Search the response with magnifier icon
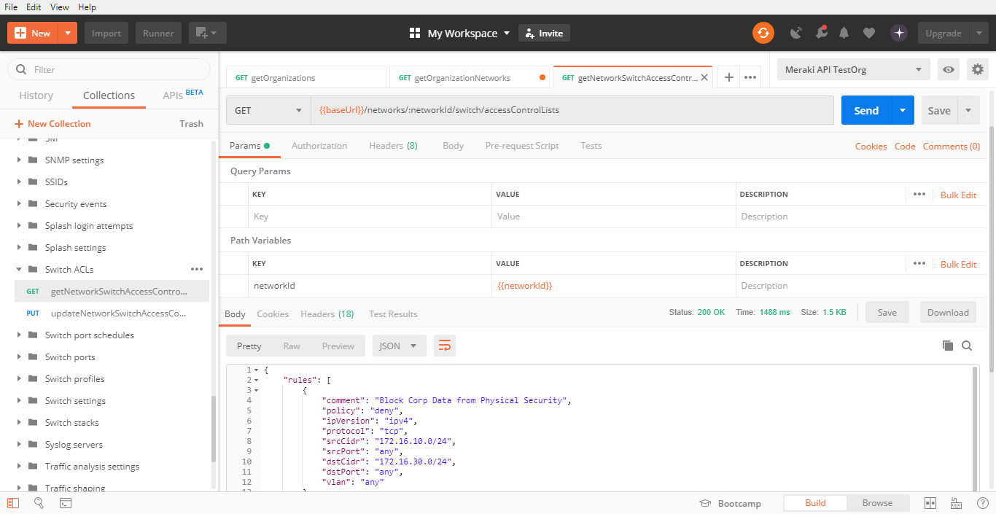The image size is (996, 514). 967,346
